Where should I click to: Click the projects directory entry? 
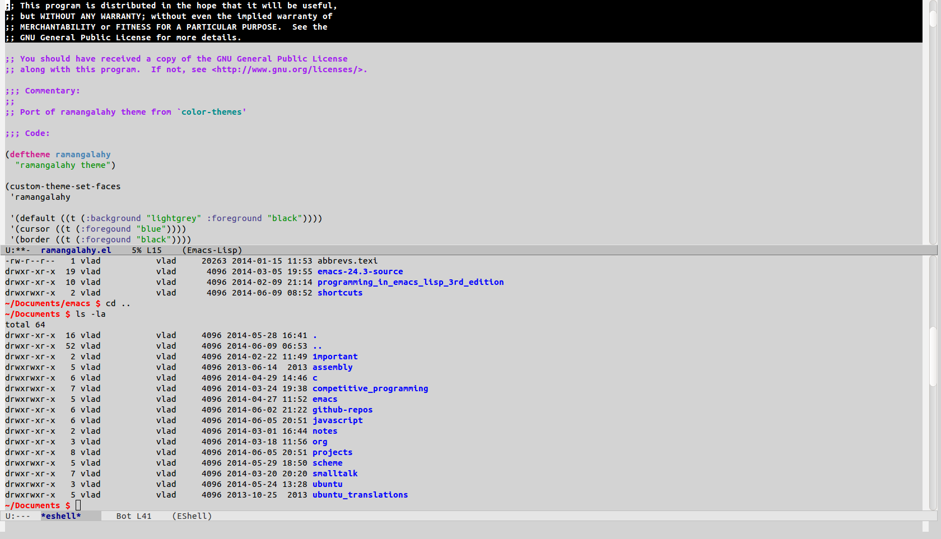coord(333,452)
